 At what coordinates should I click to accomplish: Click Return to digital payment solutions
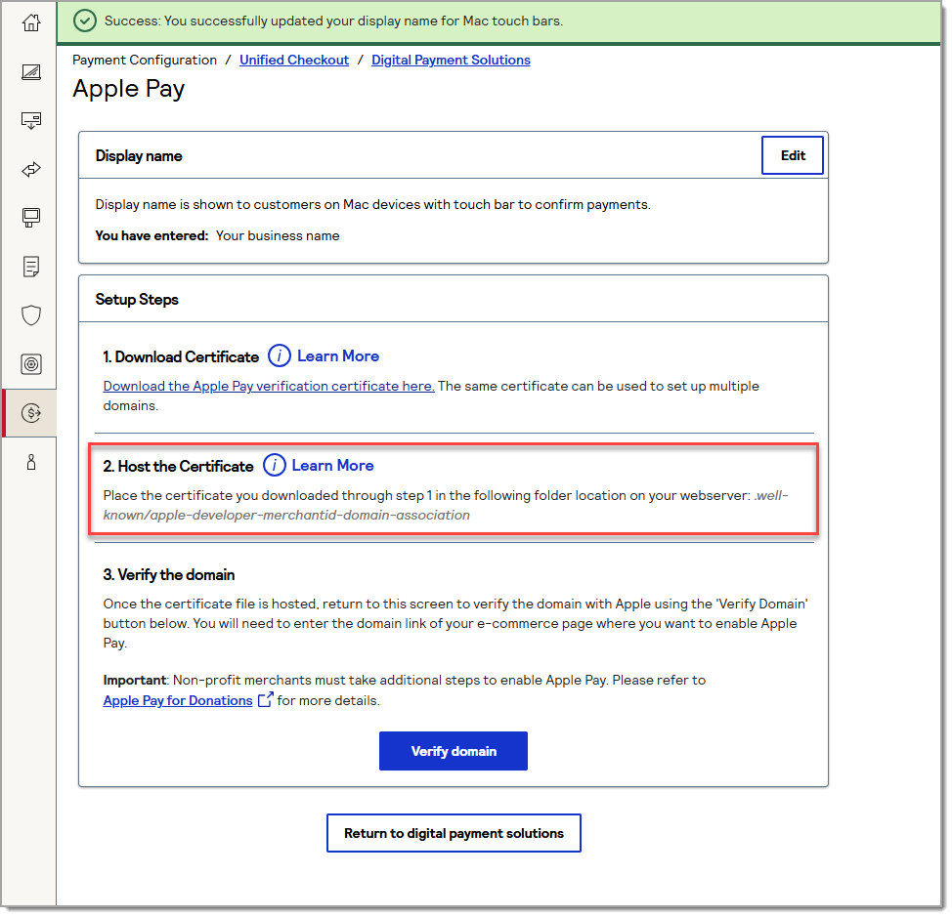coord(454,833)
